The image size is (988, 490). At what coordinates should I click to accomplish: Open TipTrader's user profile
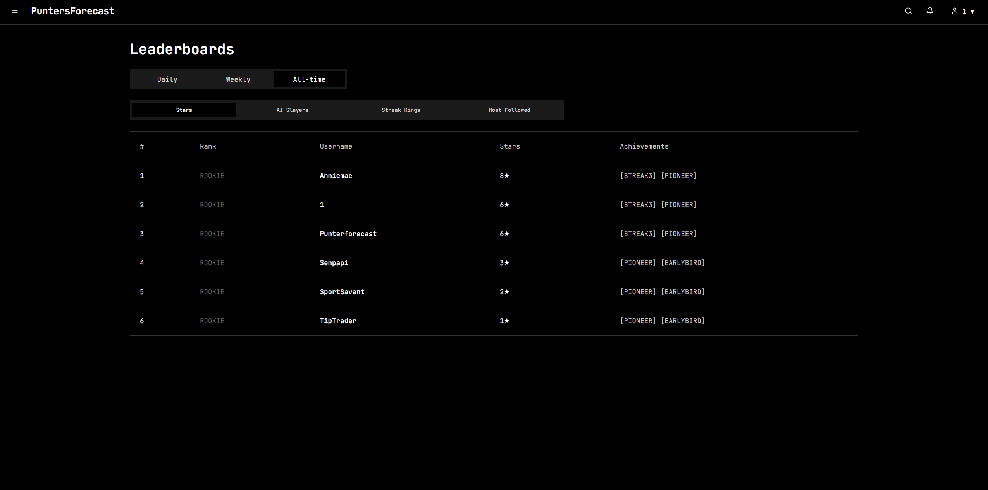[338, 321]
